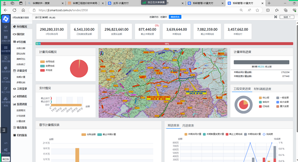This screenshot has width=298, height=162.
Task: Open the 标段 dropdown at top right
Action: point(287,17)
